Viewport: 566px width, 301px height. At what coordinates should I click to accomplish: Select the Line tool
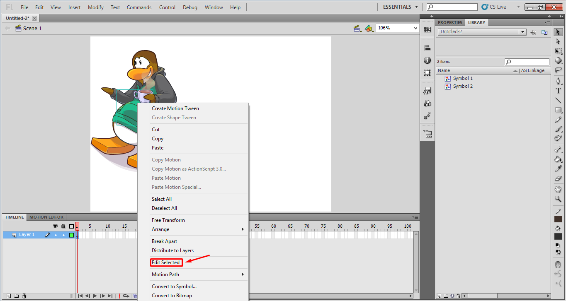(558, 100)
